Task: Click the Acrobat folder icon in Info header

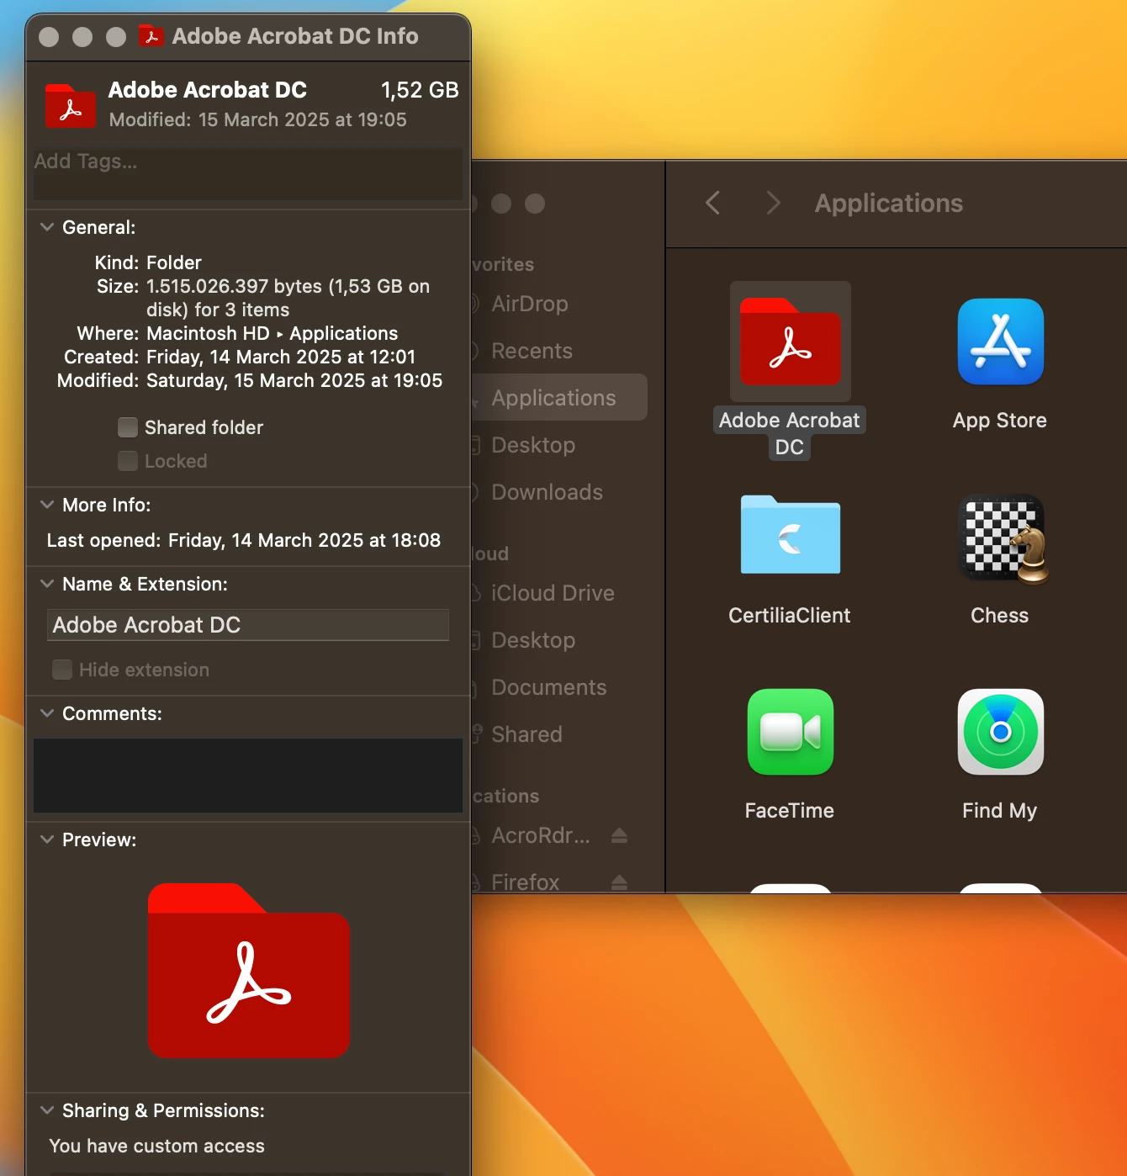Action: [x=71, y=106]
